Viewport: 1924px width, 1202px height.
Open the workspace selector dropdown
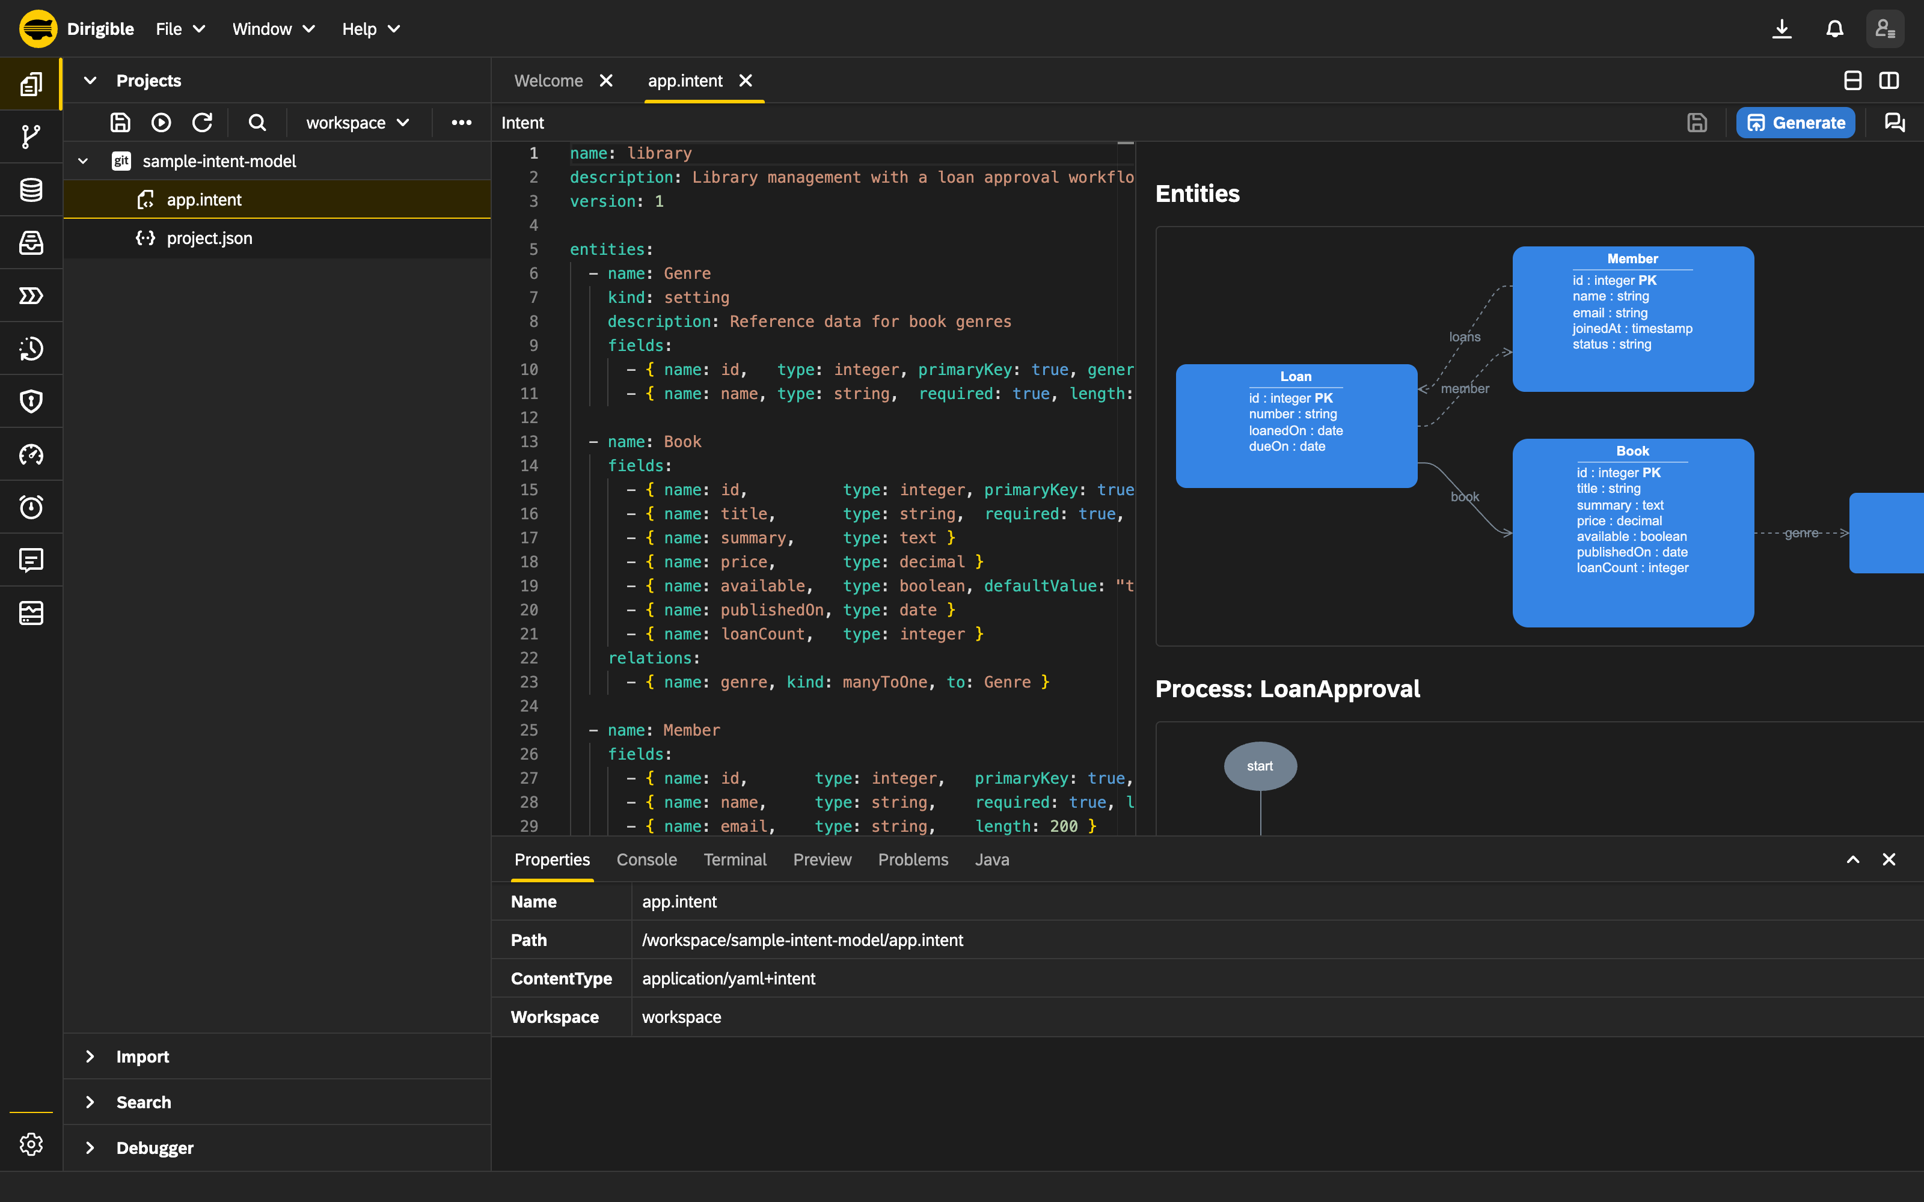pos(358,123)
